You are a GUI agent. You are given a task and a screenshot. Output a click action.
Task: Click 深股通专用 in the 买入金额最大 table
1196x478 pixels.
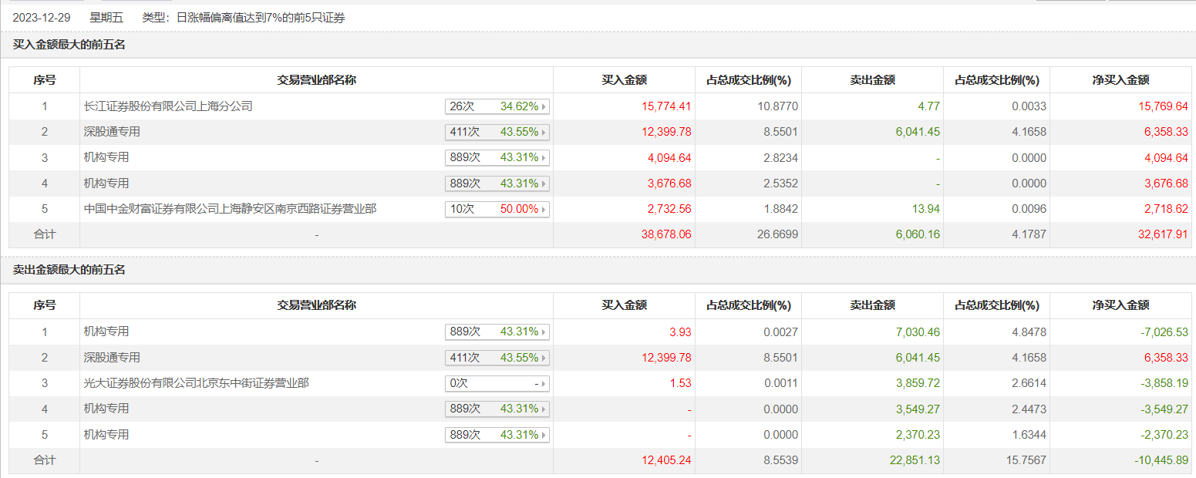pyautogui.click(x=112, y=132)
